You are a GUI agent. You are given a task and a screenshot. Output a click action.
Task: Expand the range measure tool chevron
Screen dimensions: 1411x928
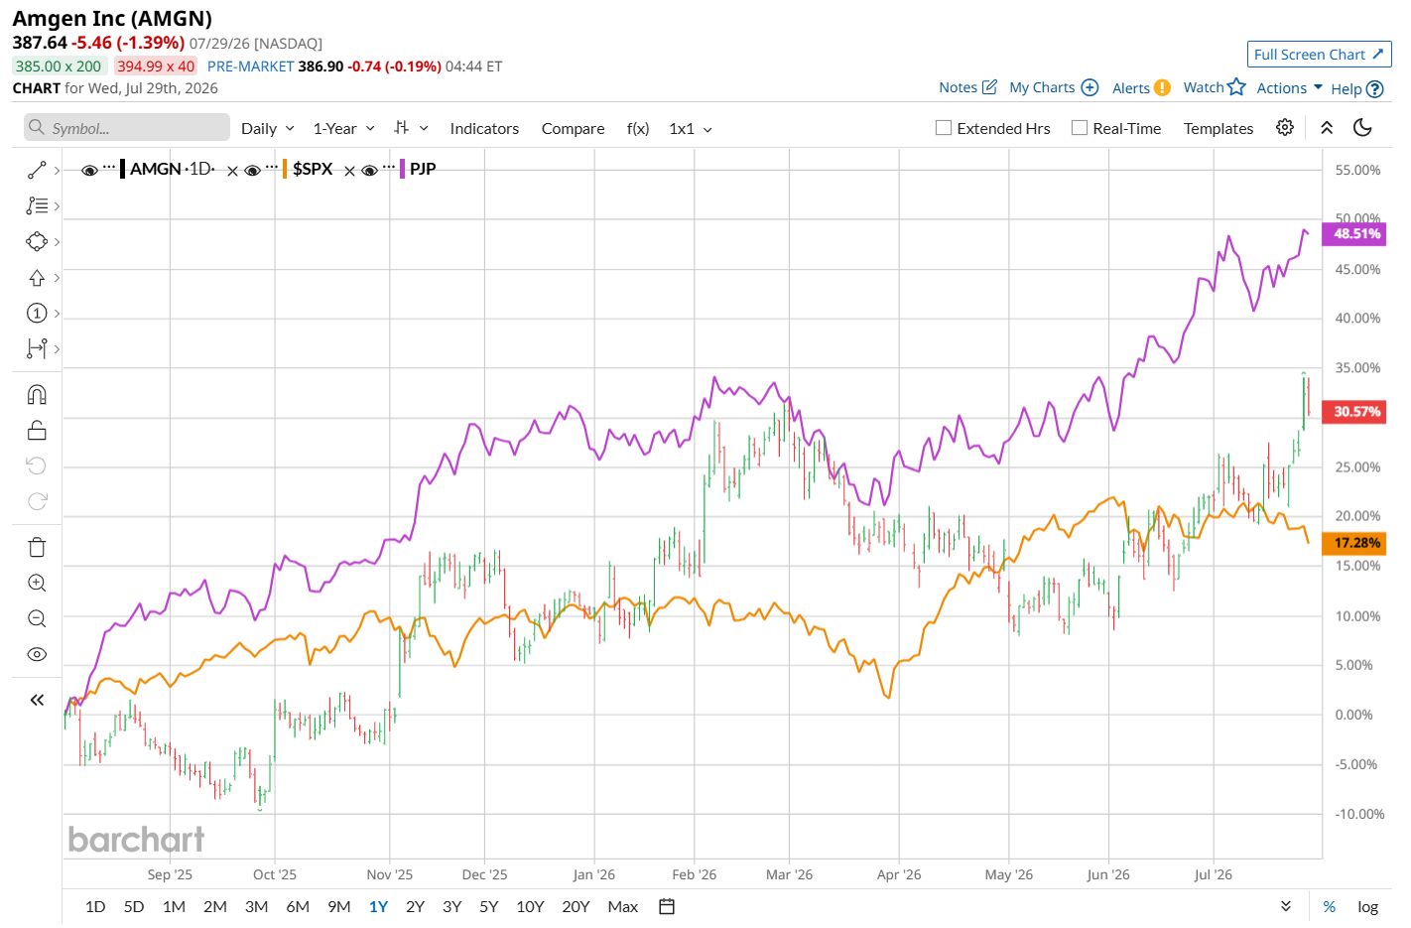[57, 348]
